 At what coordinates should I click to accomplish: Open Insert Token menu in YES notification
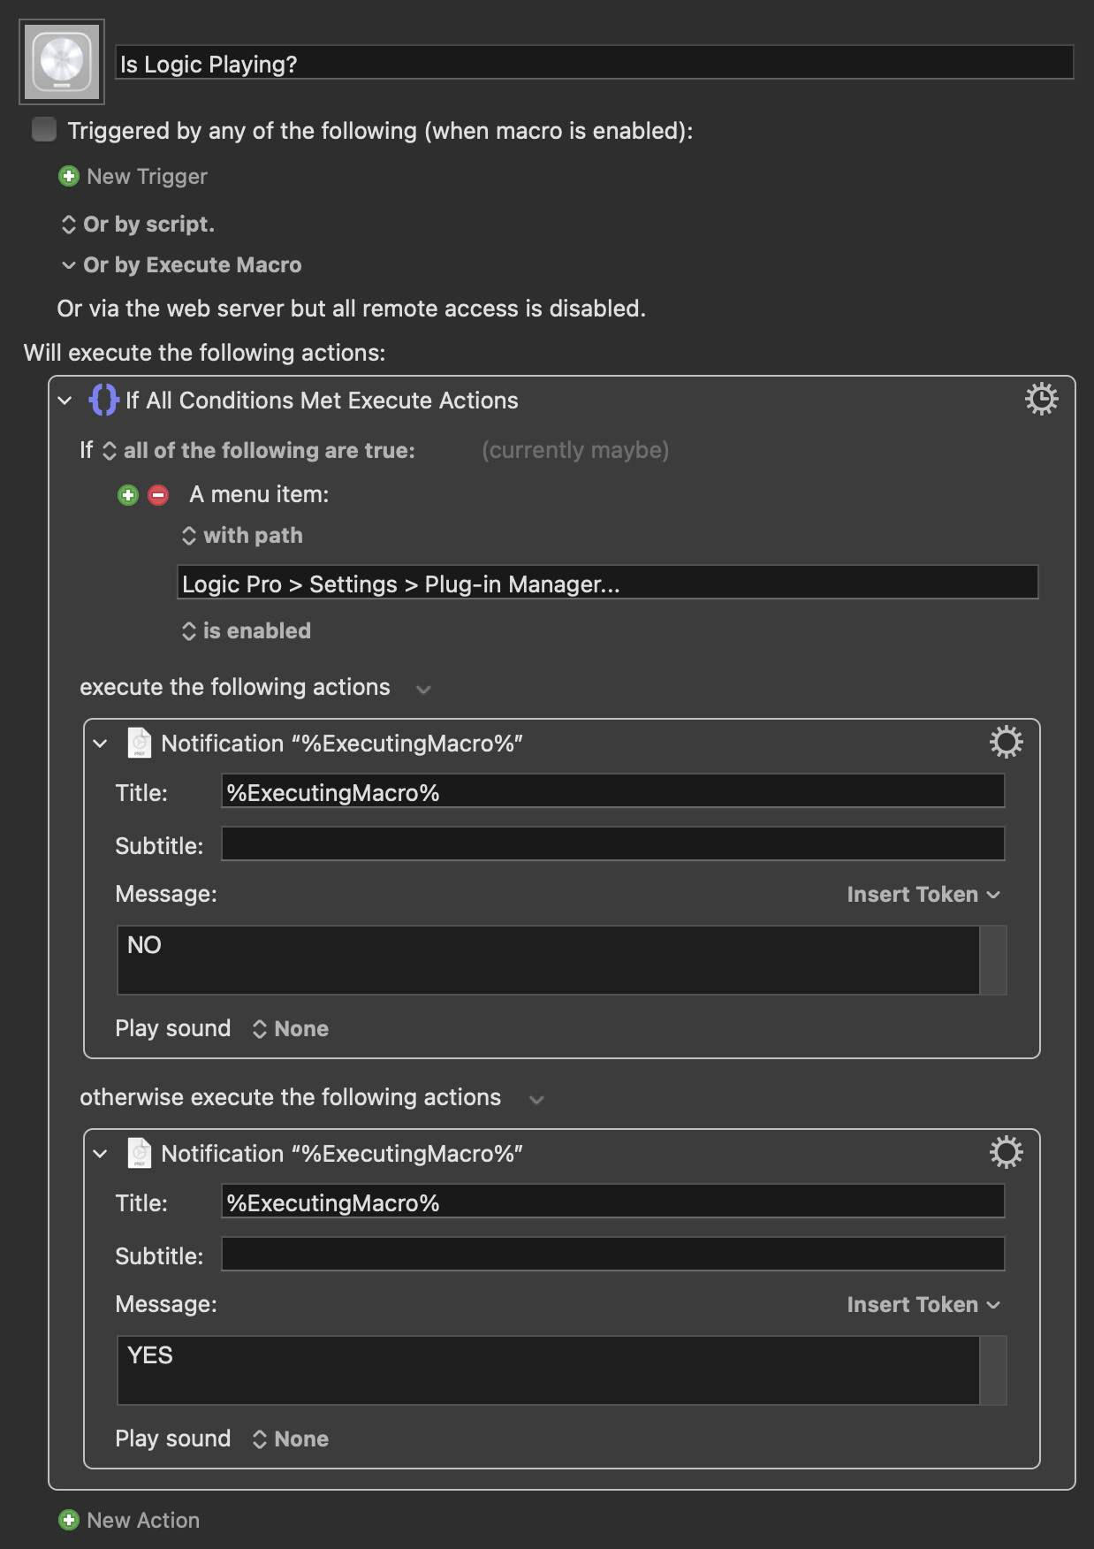(923, 1305)
